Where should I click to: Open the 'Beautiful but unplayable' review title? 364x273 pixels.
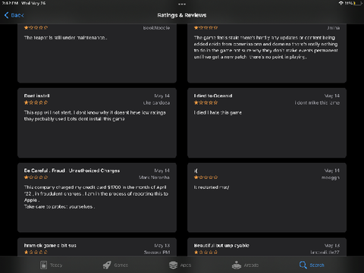(221, 246)
